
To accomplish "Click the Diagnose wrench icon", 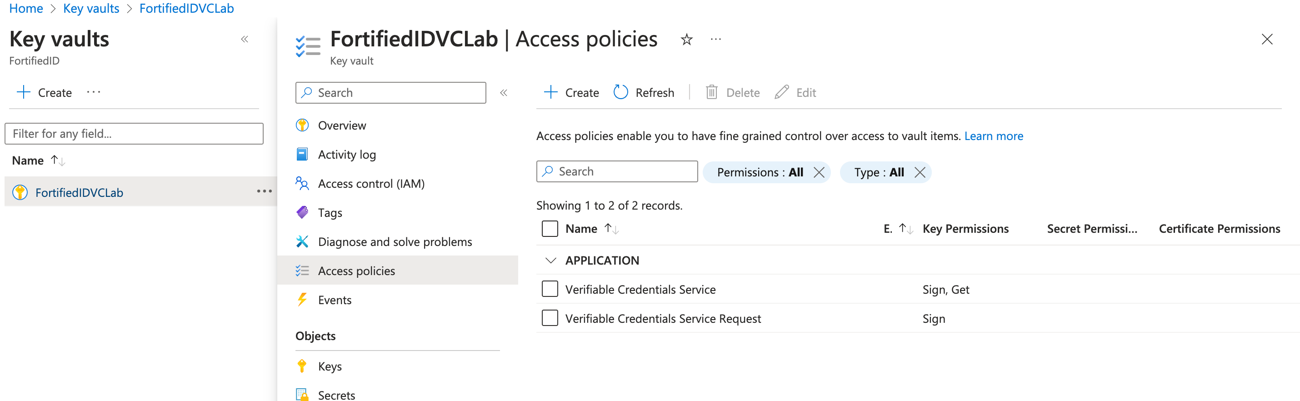I will (x=302, y=242).
